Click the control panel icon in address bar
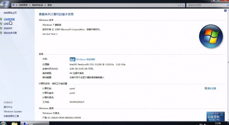This screenshot has width=229, height=125. 13,5
